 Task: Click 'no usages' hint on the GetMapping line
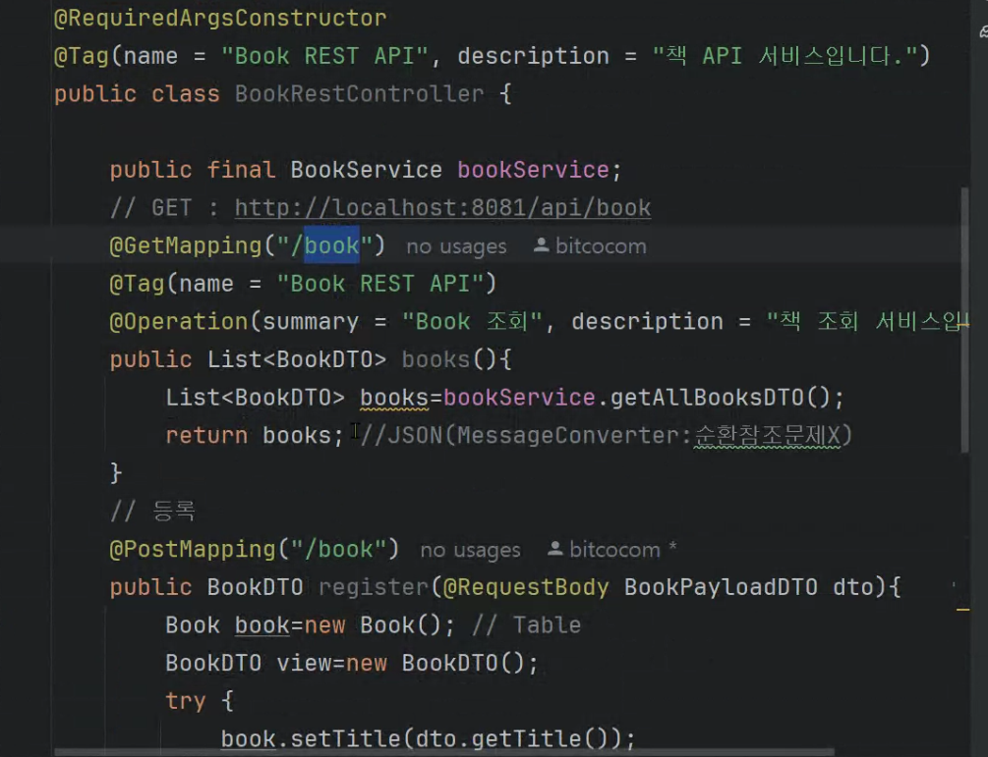point(455,246)
